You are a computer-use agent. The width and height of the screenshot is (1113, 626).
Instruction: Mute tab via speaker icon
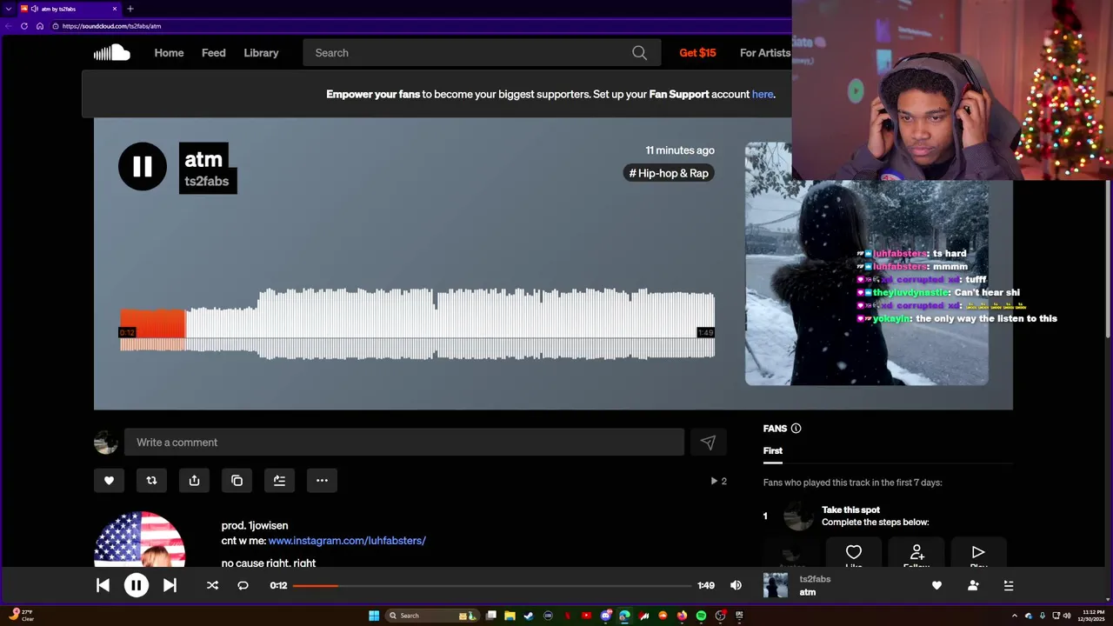point(34,9)
